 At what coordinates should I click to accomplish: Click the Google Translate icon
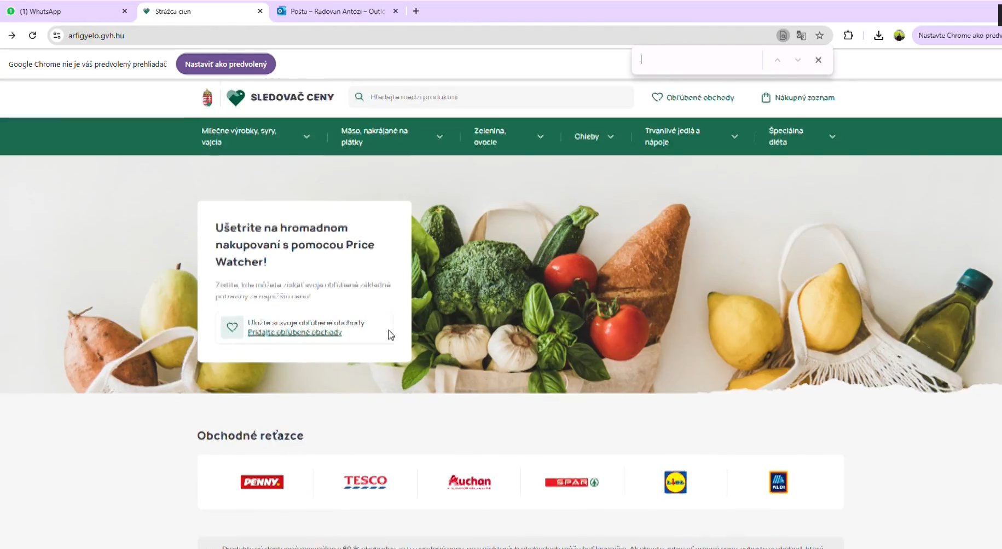(x=801, y=36)
